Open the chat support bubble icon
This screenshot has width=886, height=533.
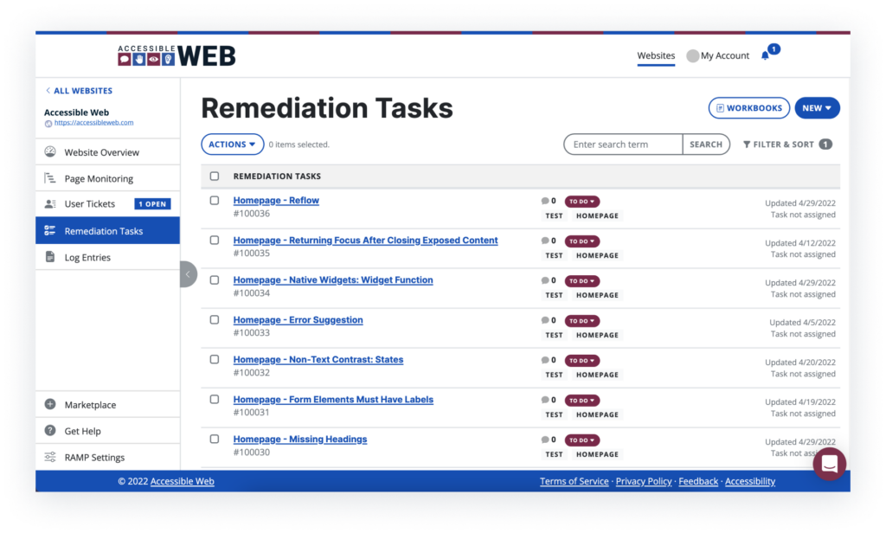[x=829, y=464]
